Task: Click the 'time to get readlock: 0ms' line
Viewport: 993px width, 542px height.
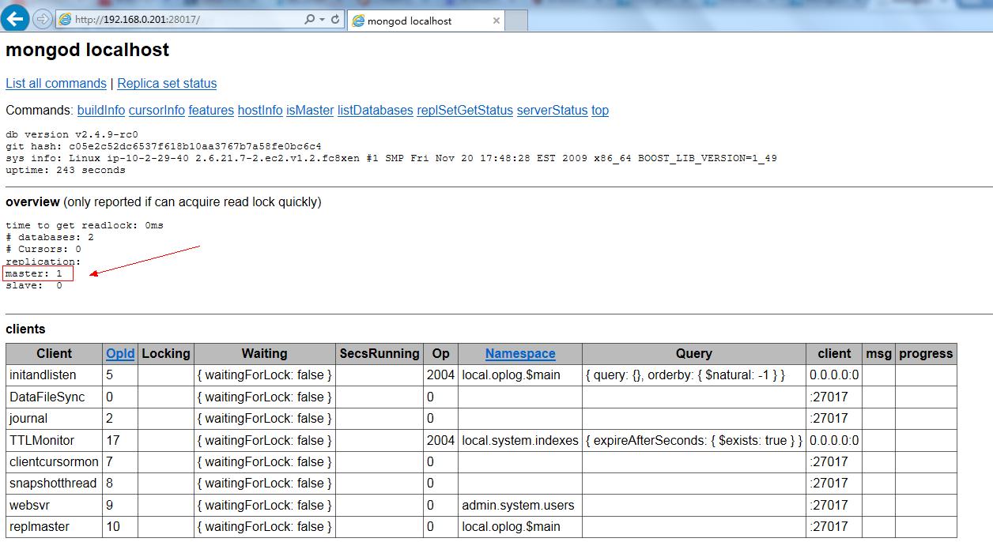Action: [85, 225]
